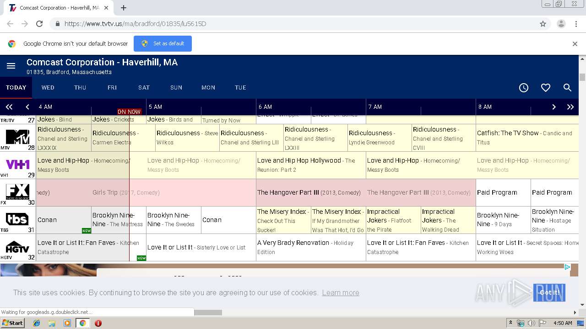Viewport: 586px width, 329px height.
Task: Open Ridiculousness - Lyndie Greenwood listing
Action: pos(380,138)
